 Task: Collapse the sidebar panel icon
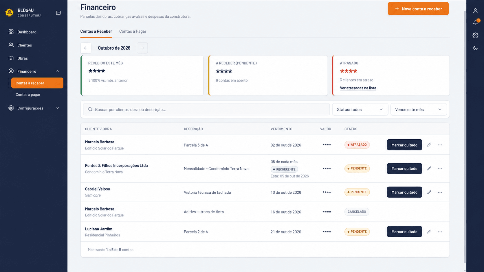coord(58,13)
